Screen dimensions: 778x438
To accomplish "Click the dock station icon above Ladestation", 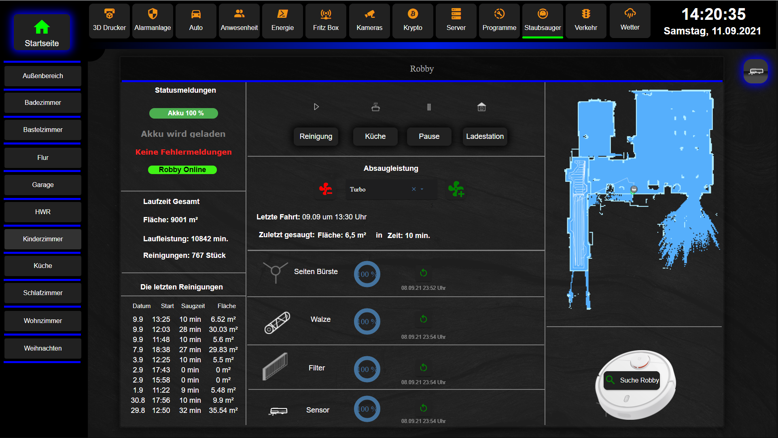I will pyautogui.click(x=481, y=107).
